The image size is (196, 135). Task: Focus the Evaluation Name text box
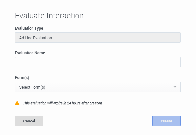98,62
